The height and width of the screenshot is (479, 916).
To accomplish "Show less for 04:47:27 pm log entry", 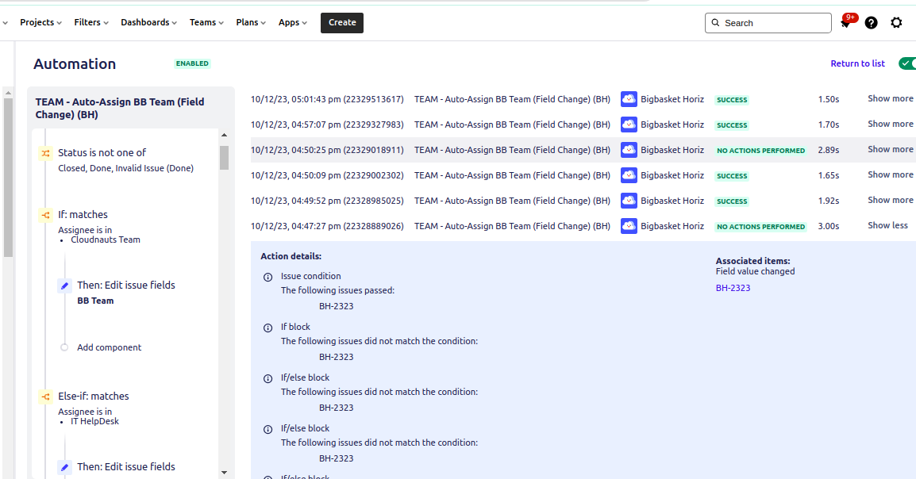I will tap(887, 225).
